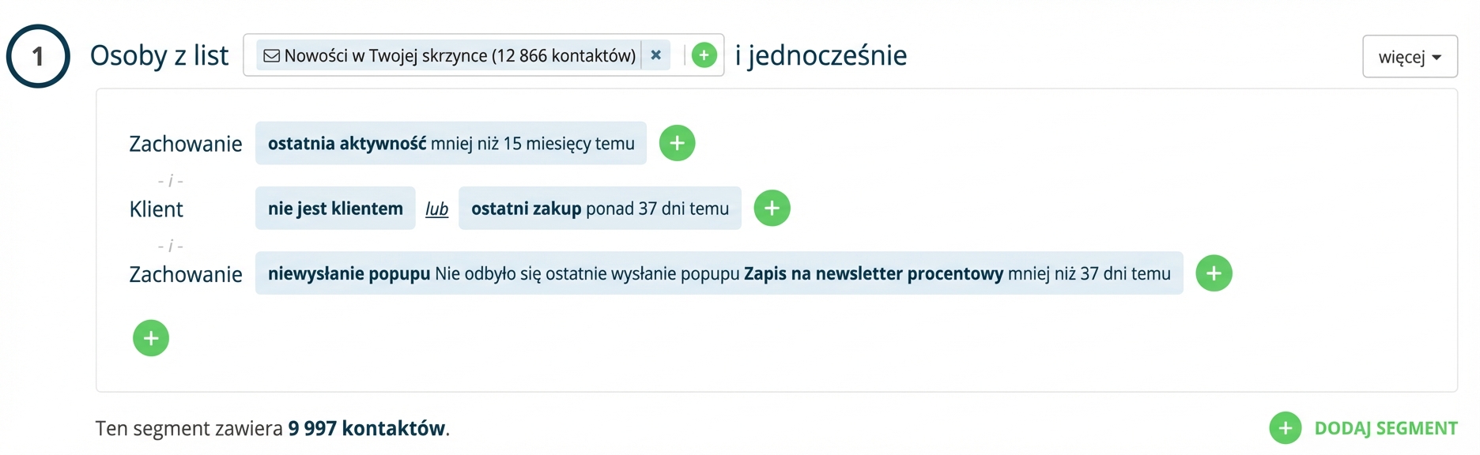Viewport: 1480px width, 455px height.
Task: Add new condition row with bottom-left plus
Action: click(151, 338)
